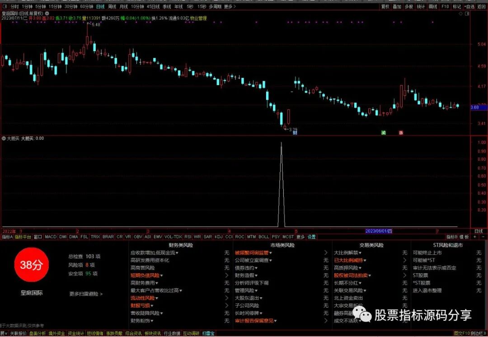The height and width of the screenshot is (337, 488).
Task: Select the KDJ indicator
Action: pos(219,237)
